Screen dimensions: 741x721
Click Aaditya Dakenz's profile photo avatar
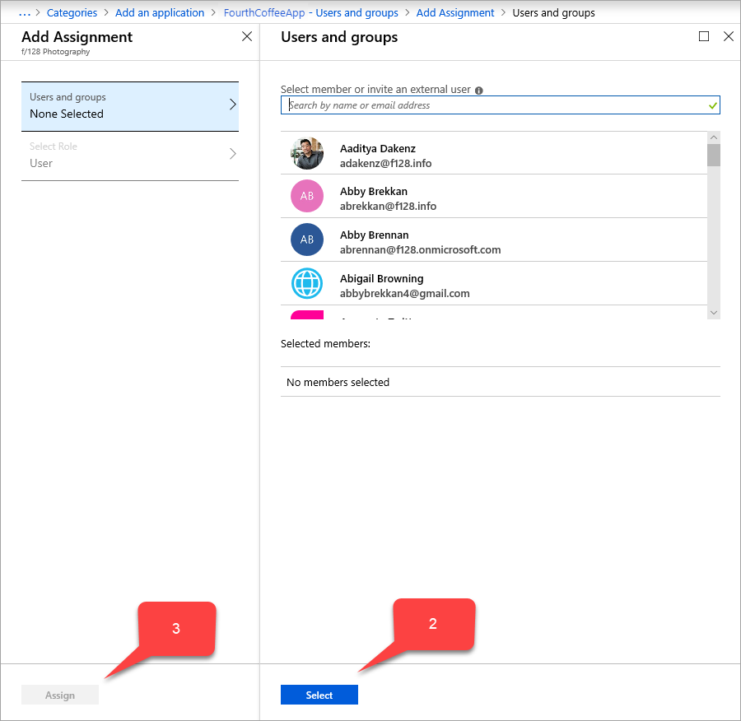click(307, 152)
